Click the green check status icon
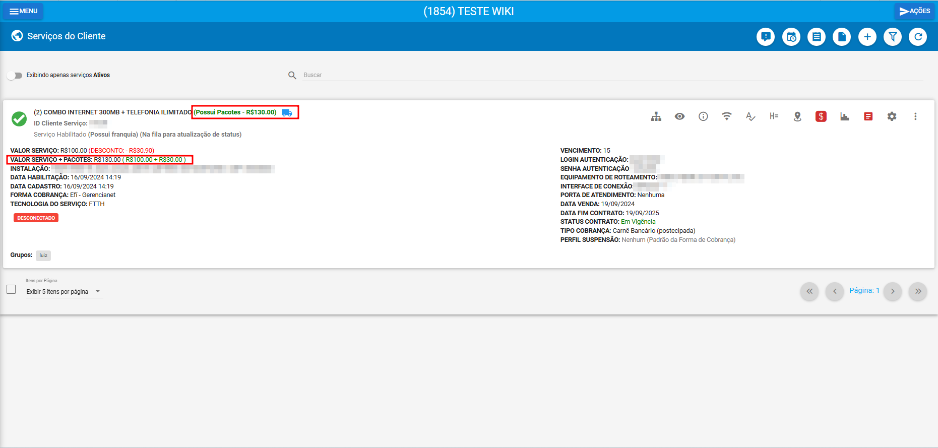 click(x=19, y=119)
